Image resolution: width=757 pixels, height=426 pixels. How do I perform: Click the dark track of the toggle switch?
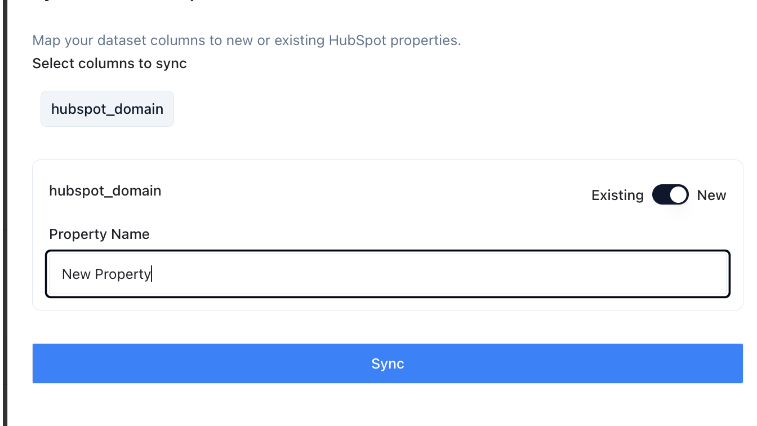pyautogui.click(x=661, y=195)
